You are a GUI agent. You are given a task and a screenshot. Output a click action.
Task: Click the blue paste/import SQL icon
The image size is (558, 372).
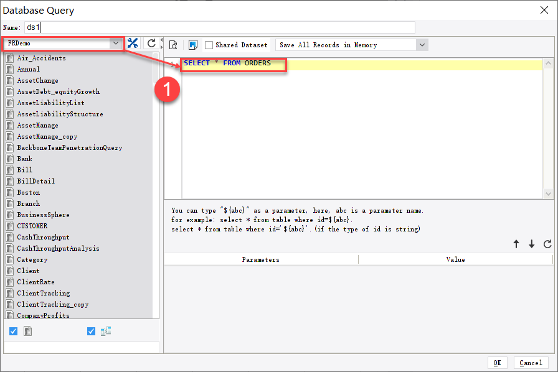[194, 44]
